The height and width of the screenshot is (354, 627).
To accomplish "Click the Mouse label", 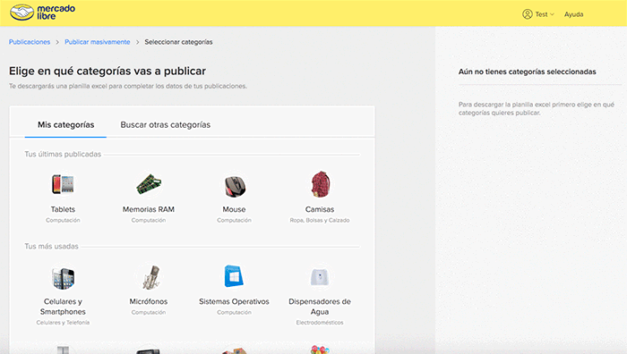I will [234, 209].
